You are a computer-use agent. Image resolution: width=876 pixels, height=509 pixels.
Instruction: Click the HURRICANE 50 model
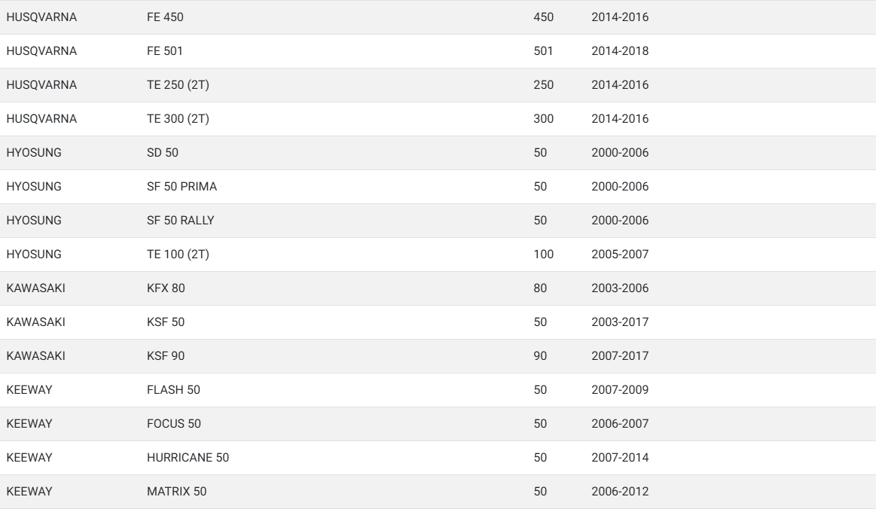pos(188,458)
